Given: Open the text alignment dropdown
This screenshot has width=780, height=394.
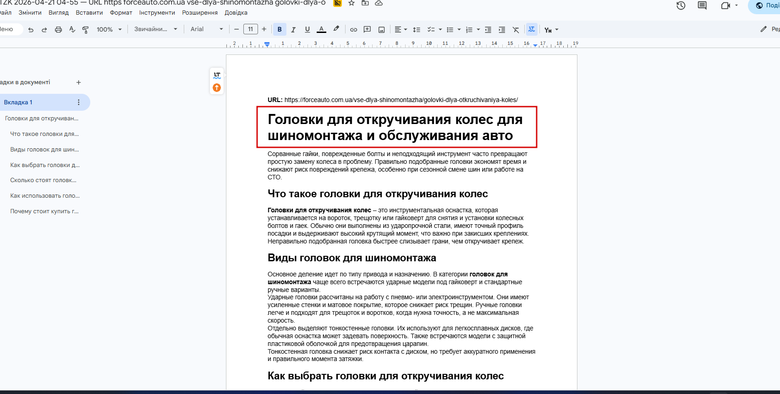Looking at the screenshot, I should click(401, 30).
